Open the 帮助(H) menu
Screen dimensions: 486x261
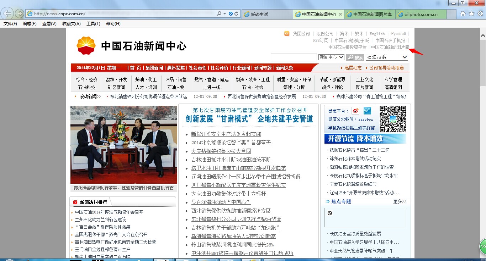coord(113,24)
